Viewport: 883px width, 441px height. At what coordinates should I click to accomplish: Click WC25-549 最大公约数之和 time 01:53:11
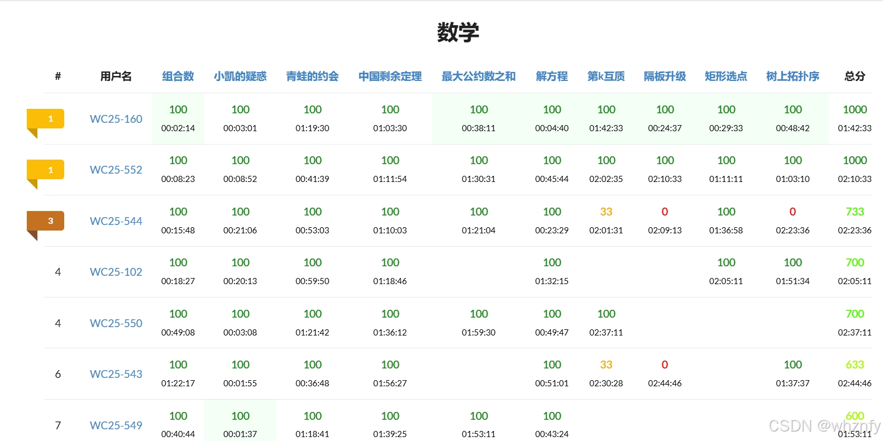coord(479,434)
